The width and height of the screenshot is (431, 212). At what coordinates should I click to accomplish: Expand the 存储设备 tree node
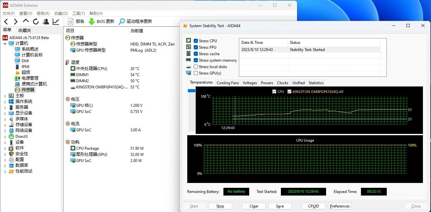click(5, 125)
